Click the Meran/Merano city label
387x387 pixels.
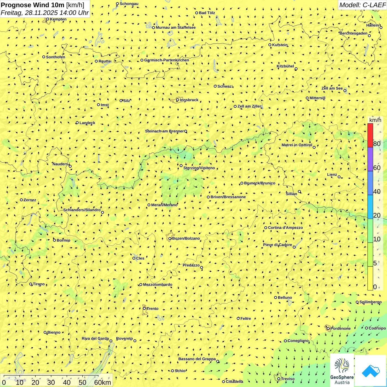tap(164, 205)
